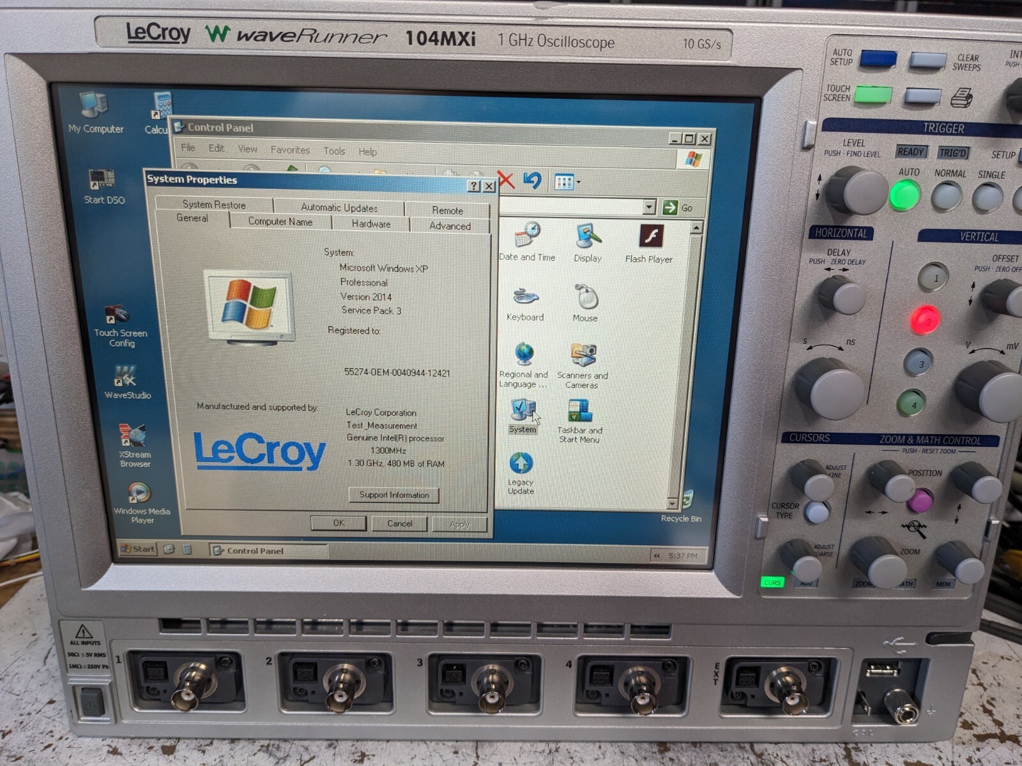Open Mouse settings icon
The width and height of the screenshot is (1022, 766).
(x=585, y=304)
